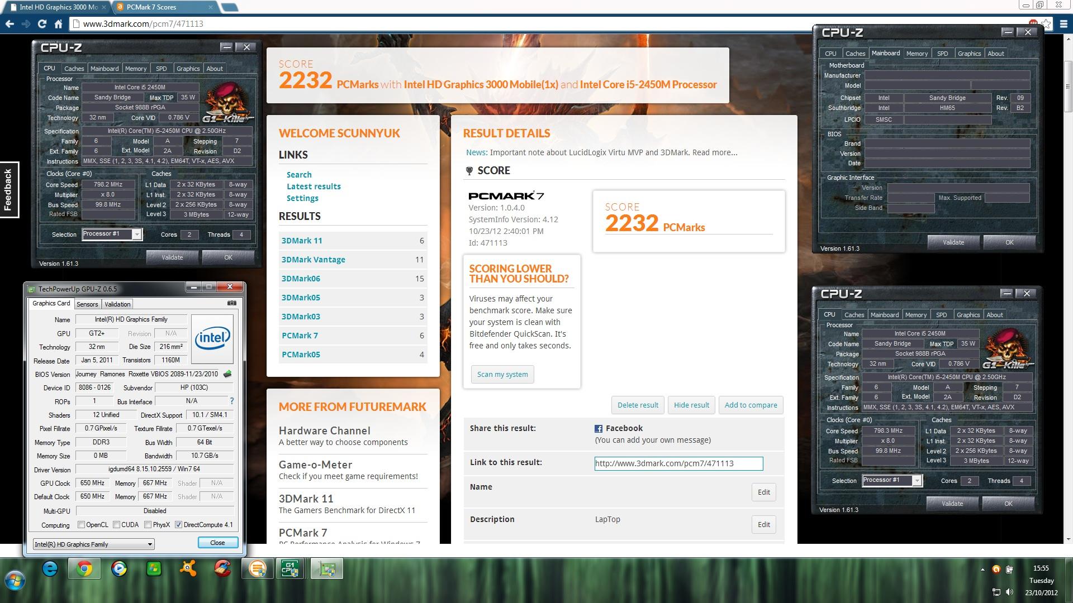Toggle the CUDA checkbox in GPU-Z

(x=117, y=525)
